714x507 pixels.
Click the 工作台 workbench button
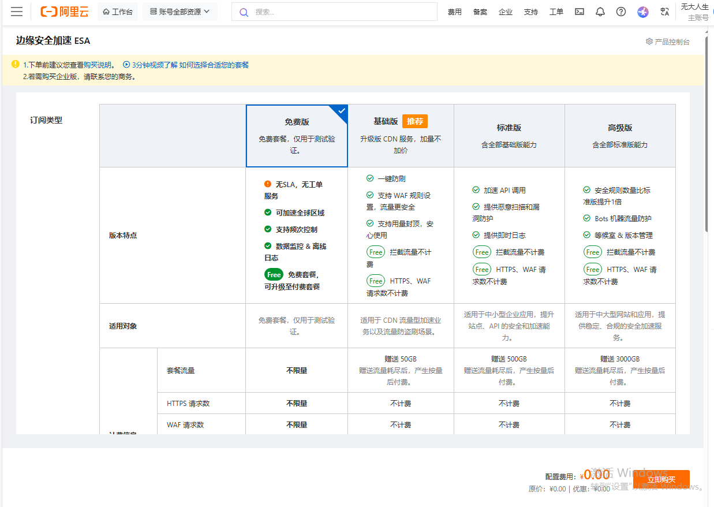click(118, 12)
